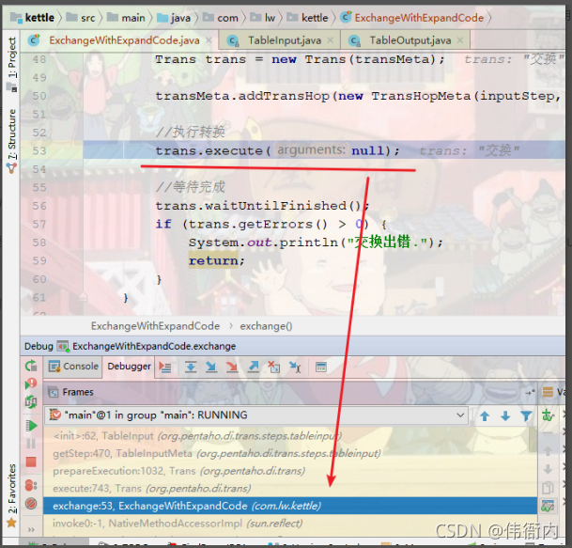572x548 pixels.
Task: Click the Step Into icon
Action: [210, 367]
